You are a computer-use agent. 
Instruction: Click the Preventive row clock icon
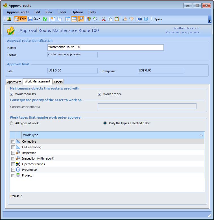click(x=18, y=169)
